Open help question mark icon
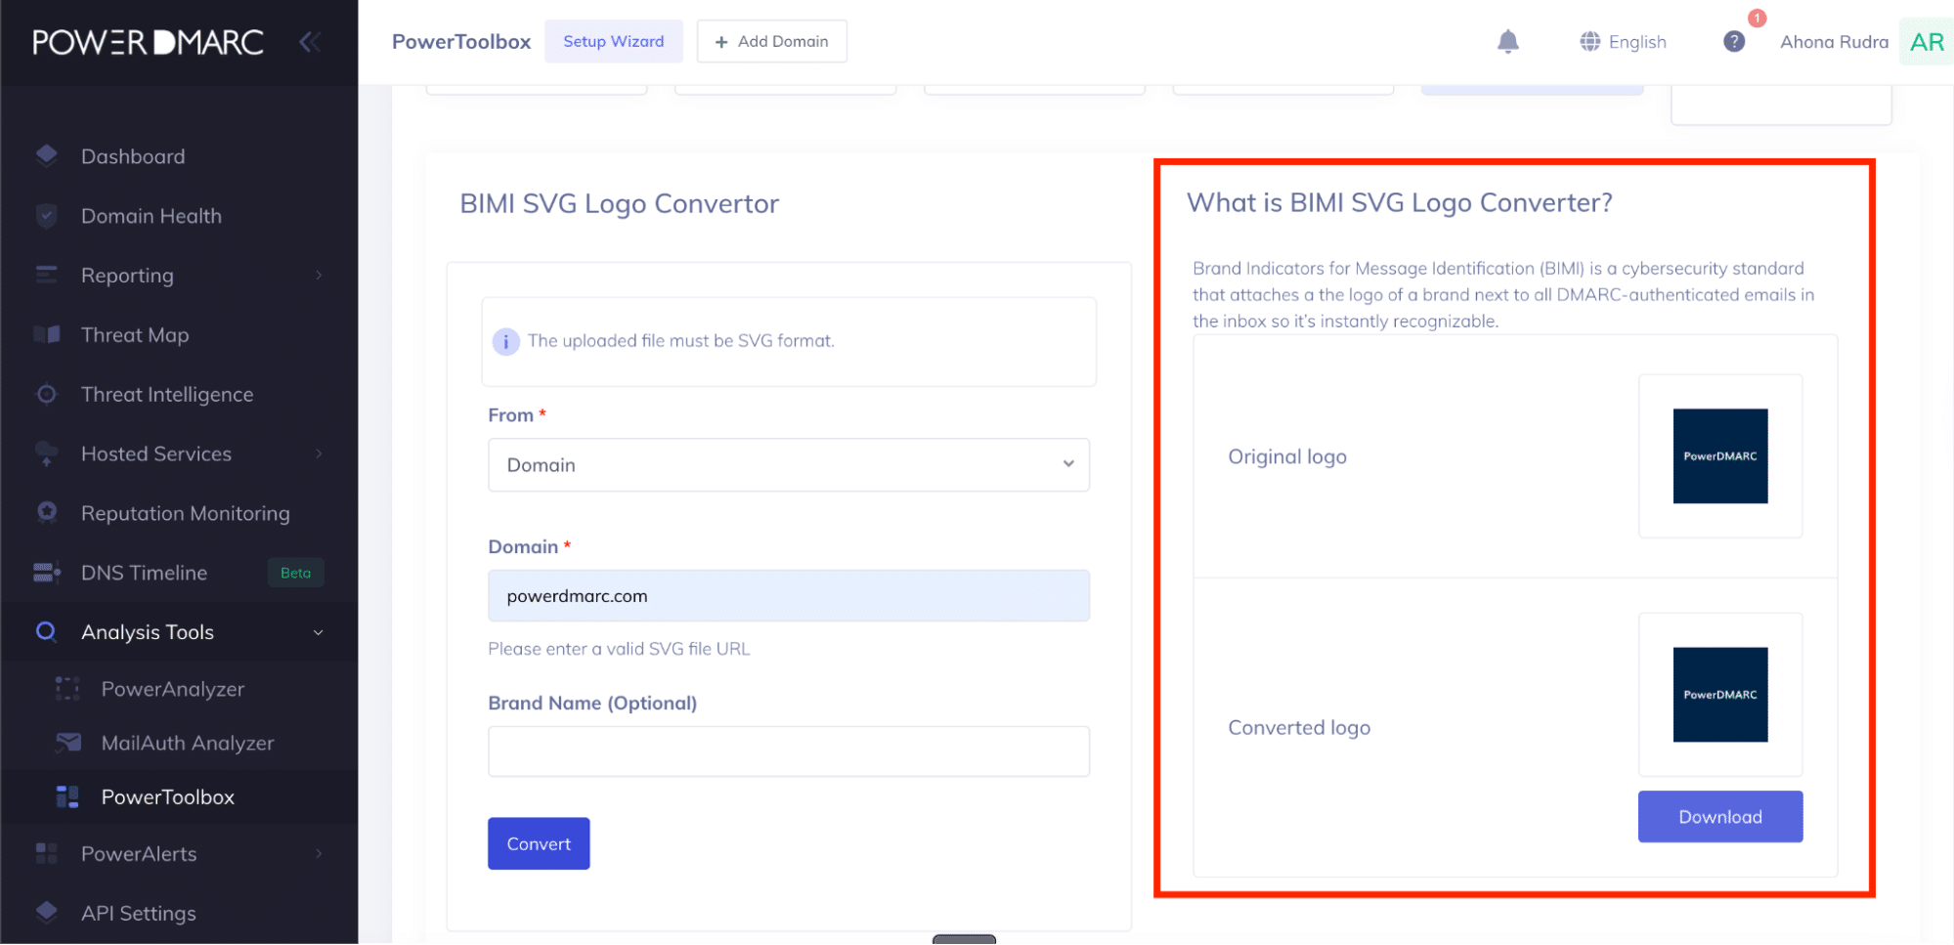 [x=1734, y=42]
